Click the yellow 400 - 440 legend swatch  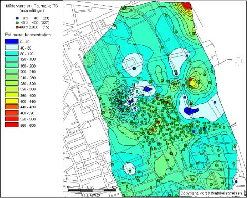[11, 101]
